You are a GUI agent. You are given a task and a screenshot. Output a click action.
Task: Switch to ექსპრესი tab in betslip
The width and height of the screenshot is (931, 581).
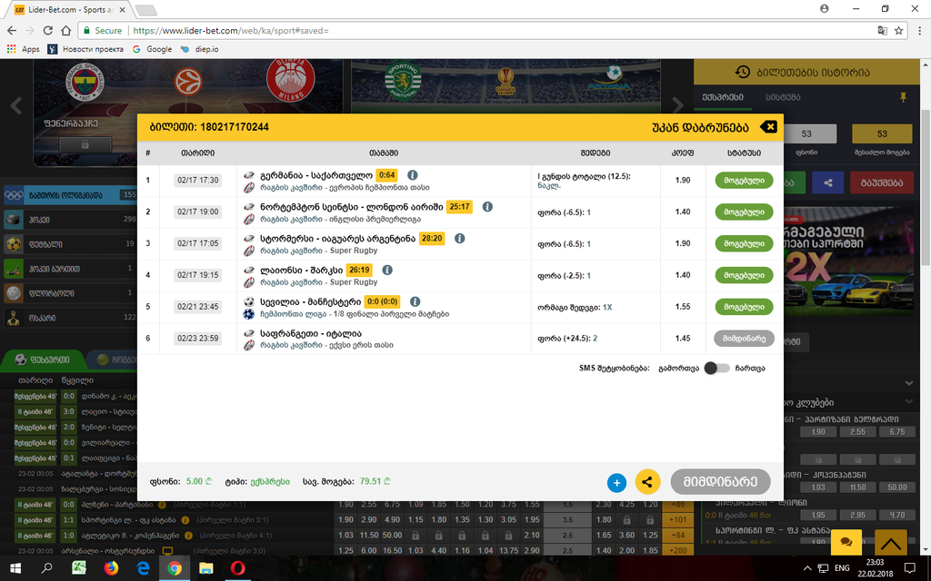723,97
